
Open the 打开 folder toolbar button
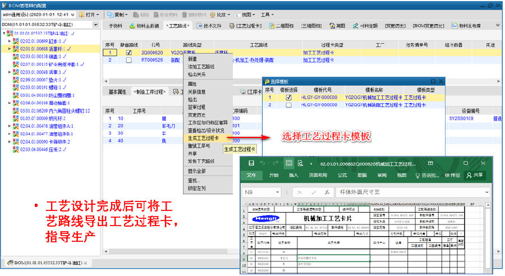(90, 14)
